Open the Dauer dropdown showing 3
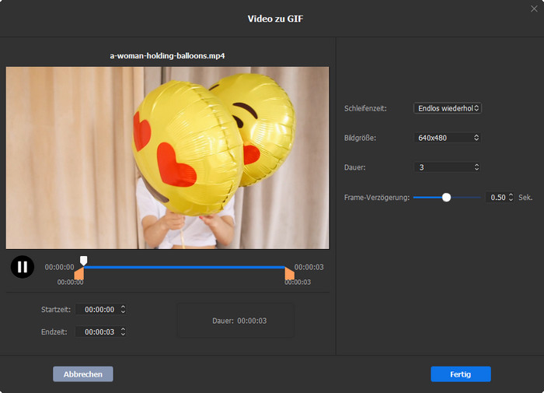This screenshot has width=544, height=393. (447, 167)
